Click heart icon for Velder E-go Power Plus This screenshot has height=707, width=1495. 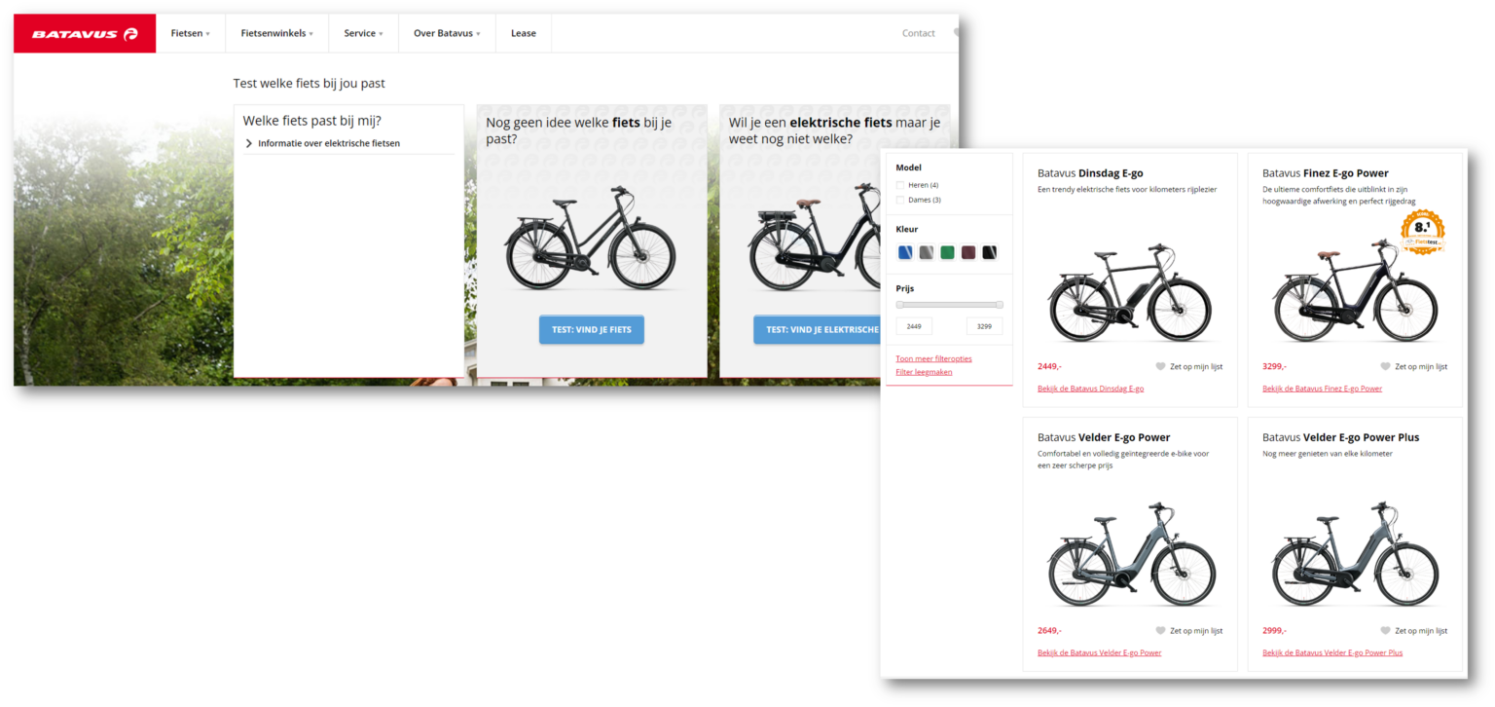1385,631
